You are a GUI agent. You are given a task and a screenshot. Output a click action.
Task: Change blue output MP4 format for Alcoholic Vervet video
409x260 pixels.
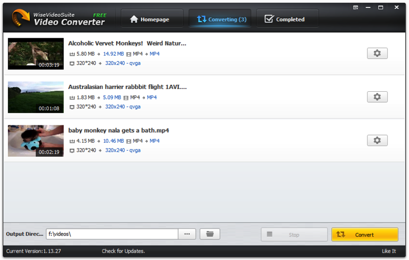(x=154, y=54)
